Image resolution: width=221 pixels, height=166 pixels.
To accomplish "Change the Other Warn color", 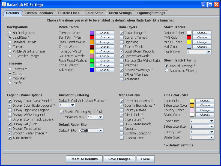I will (x=105, y=47).
